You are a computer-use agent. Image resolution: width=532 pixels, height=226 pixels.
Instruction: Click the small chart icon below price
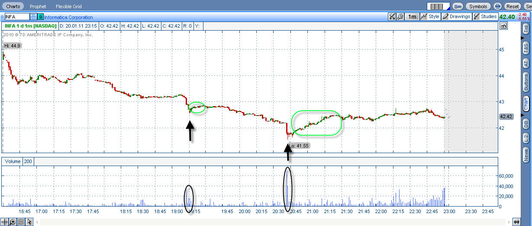[503, 26]
